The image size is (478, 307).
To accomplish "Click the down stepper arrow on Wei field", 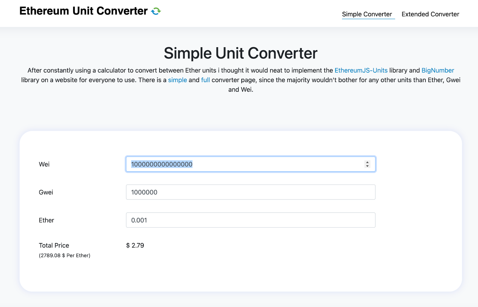I will [367, 166].
